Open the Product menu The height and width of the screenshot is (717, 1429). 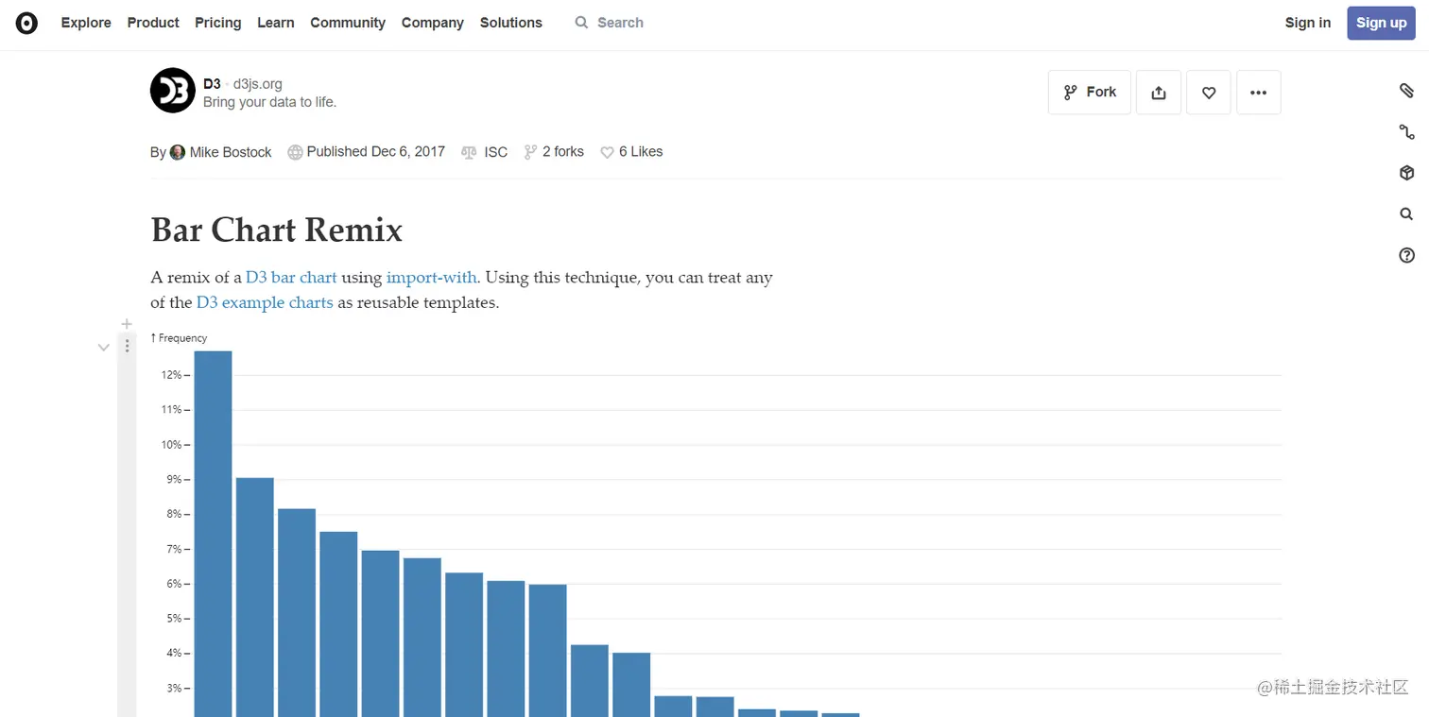pos(153,23)
